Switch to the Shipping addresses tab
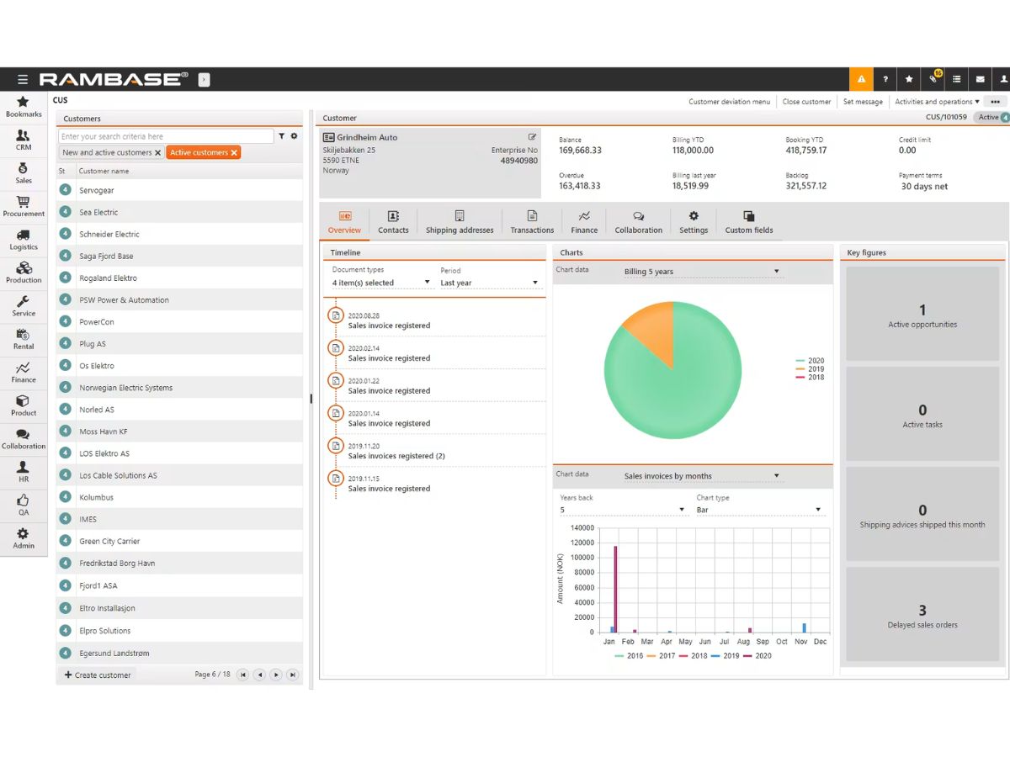This screenshot has height=757, width=1010. coord(460,223)
